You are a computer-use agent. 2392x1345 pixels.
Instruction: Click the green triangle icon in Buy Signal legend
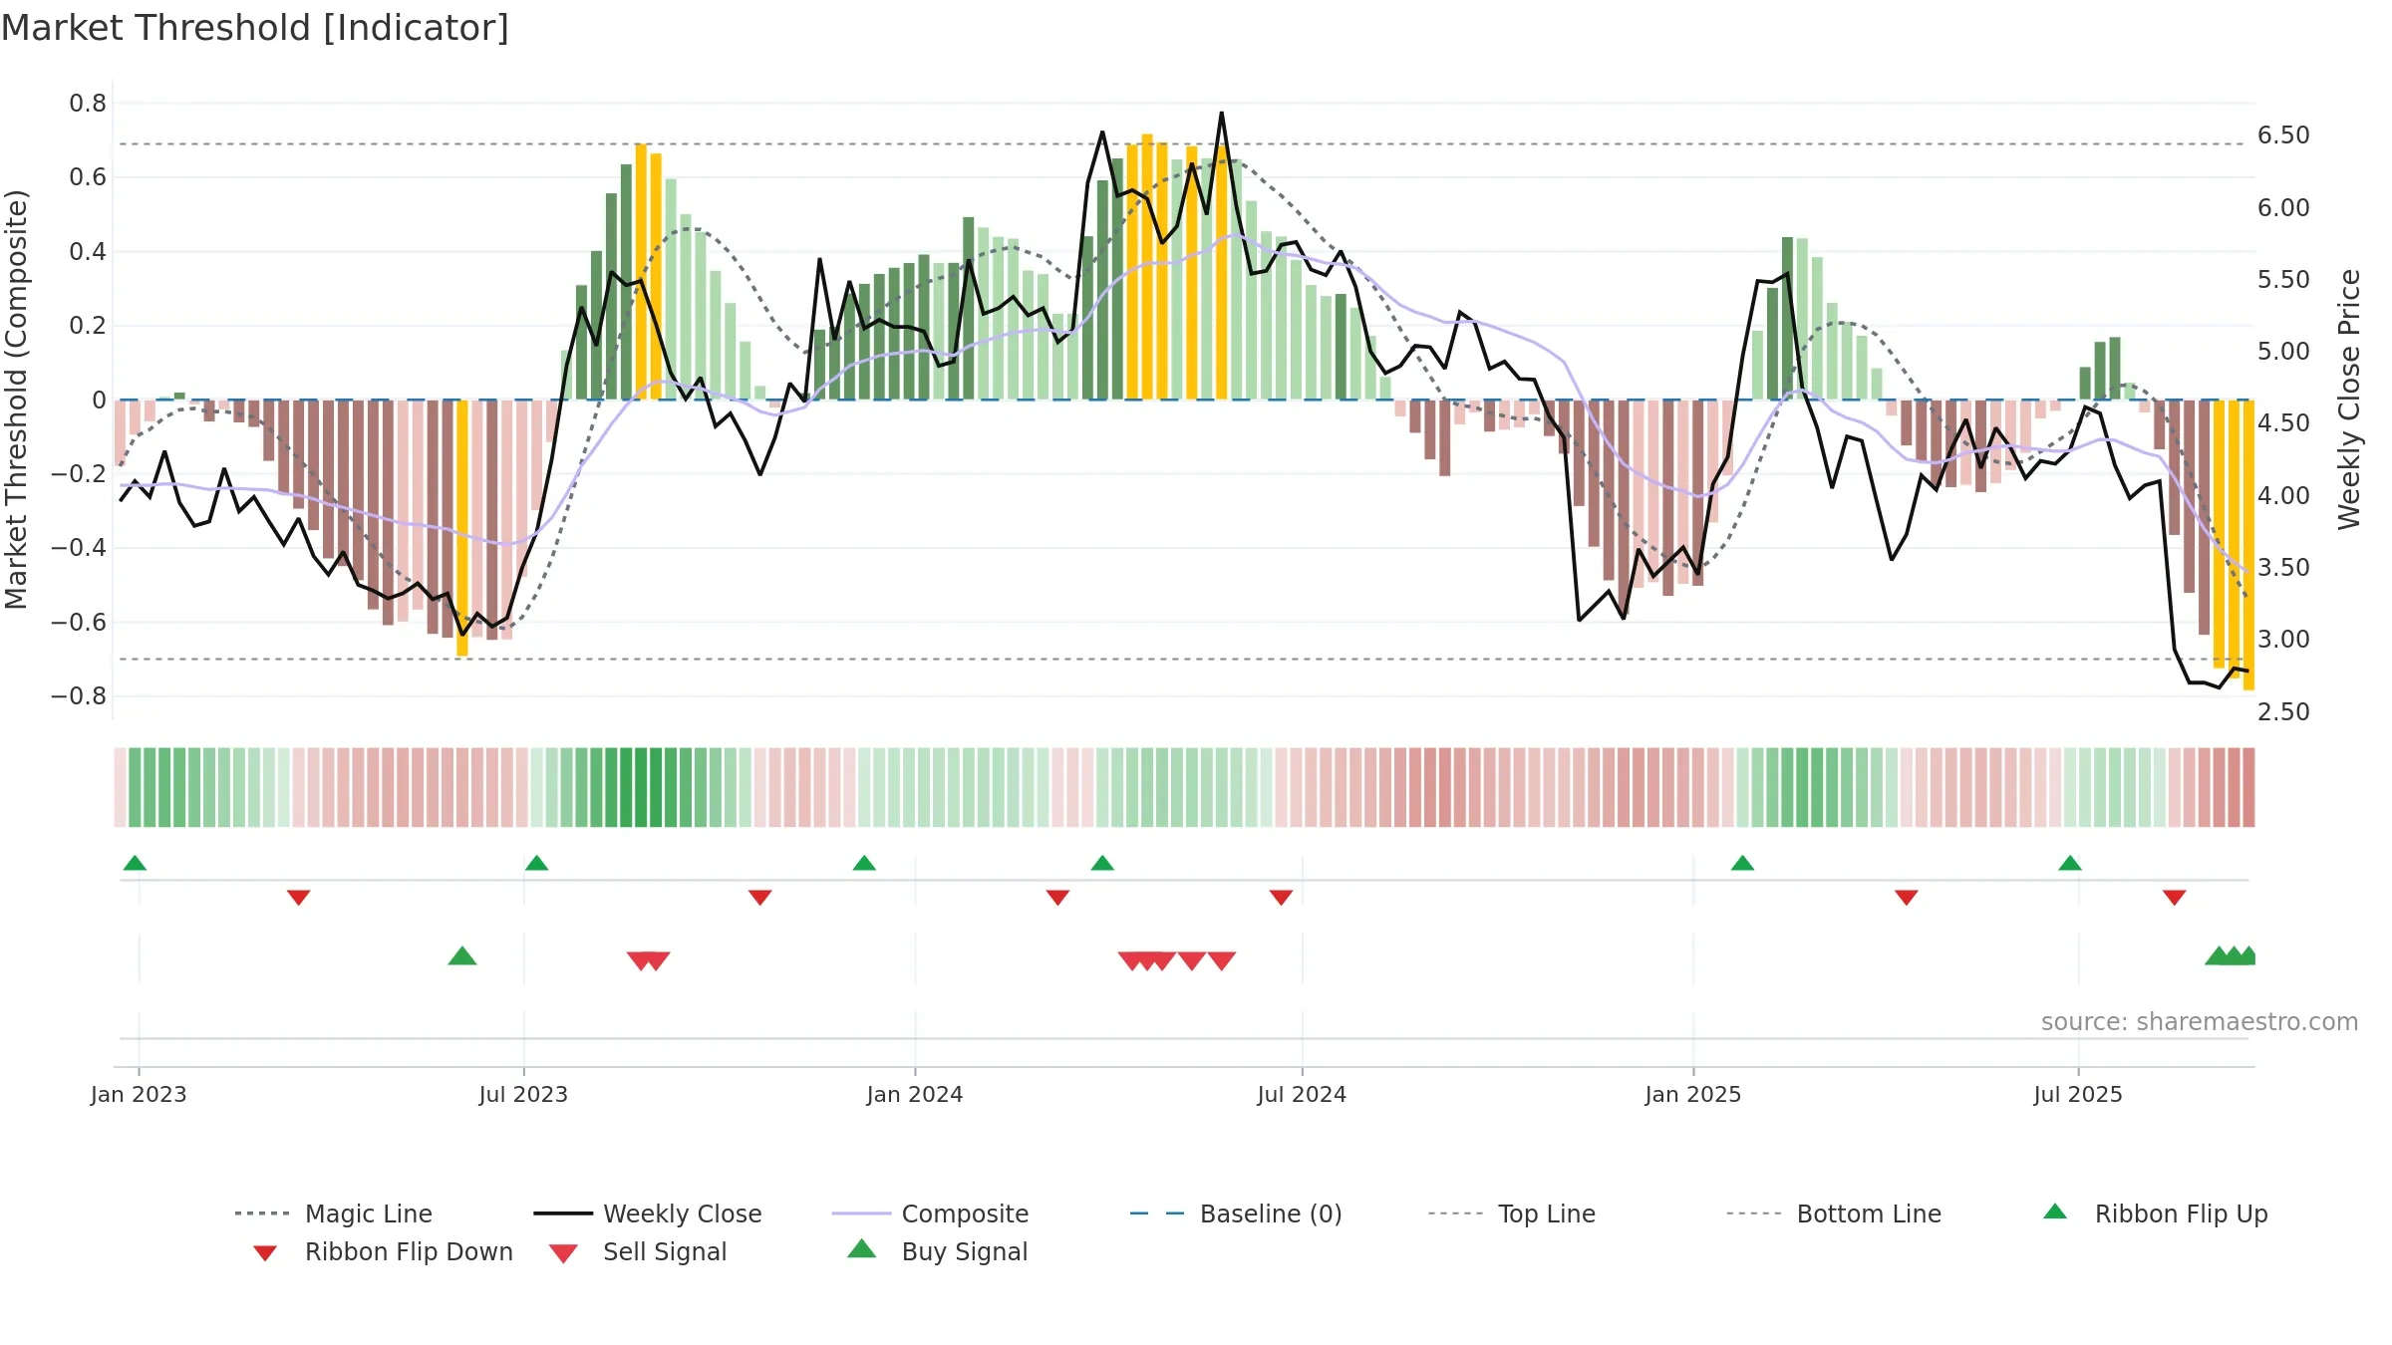862,1248
